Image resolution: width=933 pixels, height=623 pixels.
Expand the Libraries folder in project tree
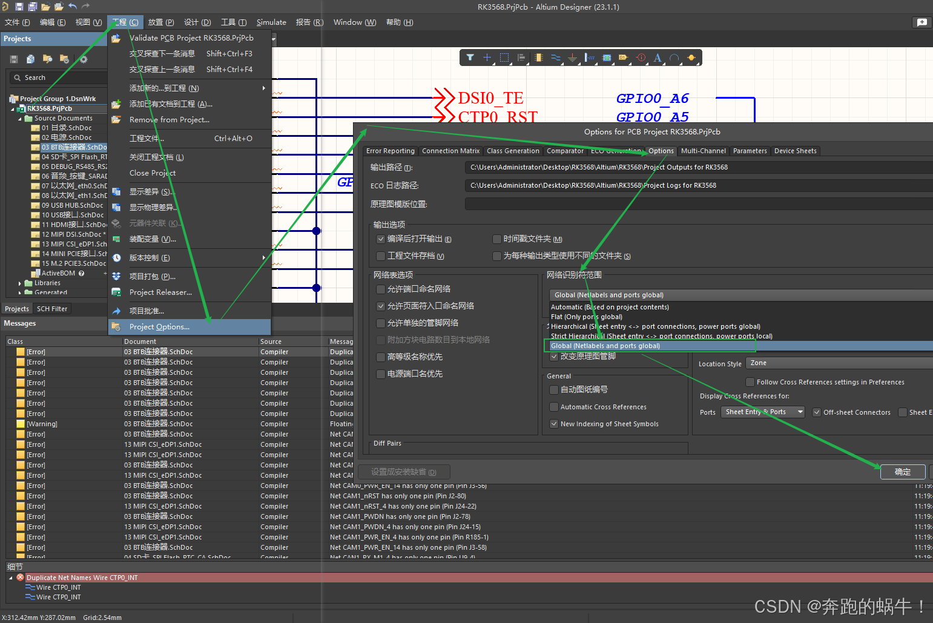pyautogui.click(x=19, y=283)
